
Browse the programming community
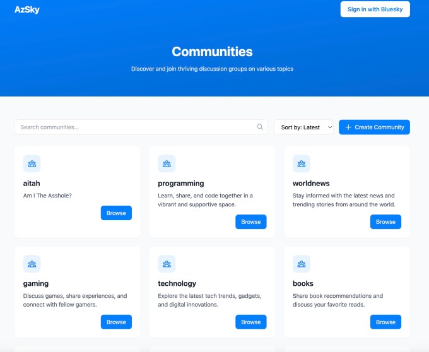(x=251, y=222)
